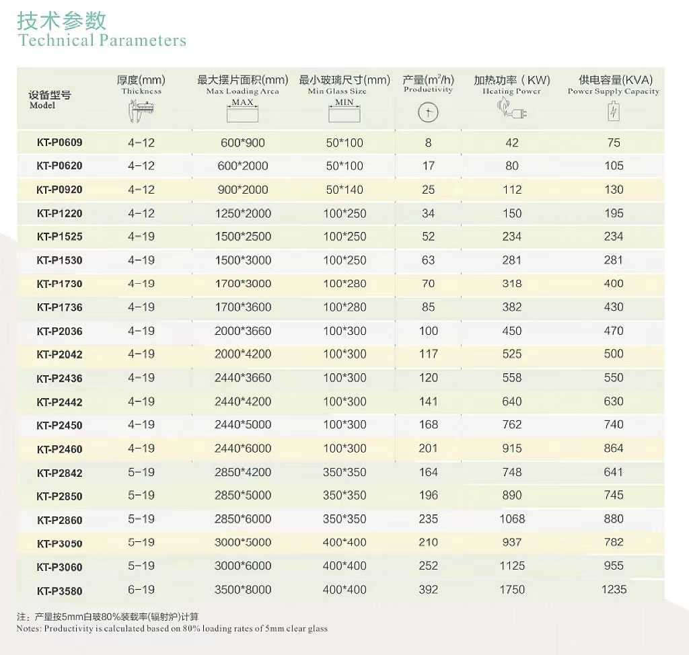This screenshot has width=689, height=655.
Task: Click the loading area cell '1500*2500'
Action: [243, 236]
